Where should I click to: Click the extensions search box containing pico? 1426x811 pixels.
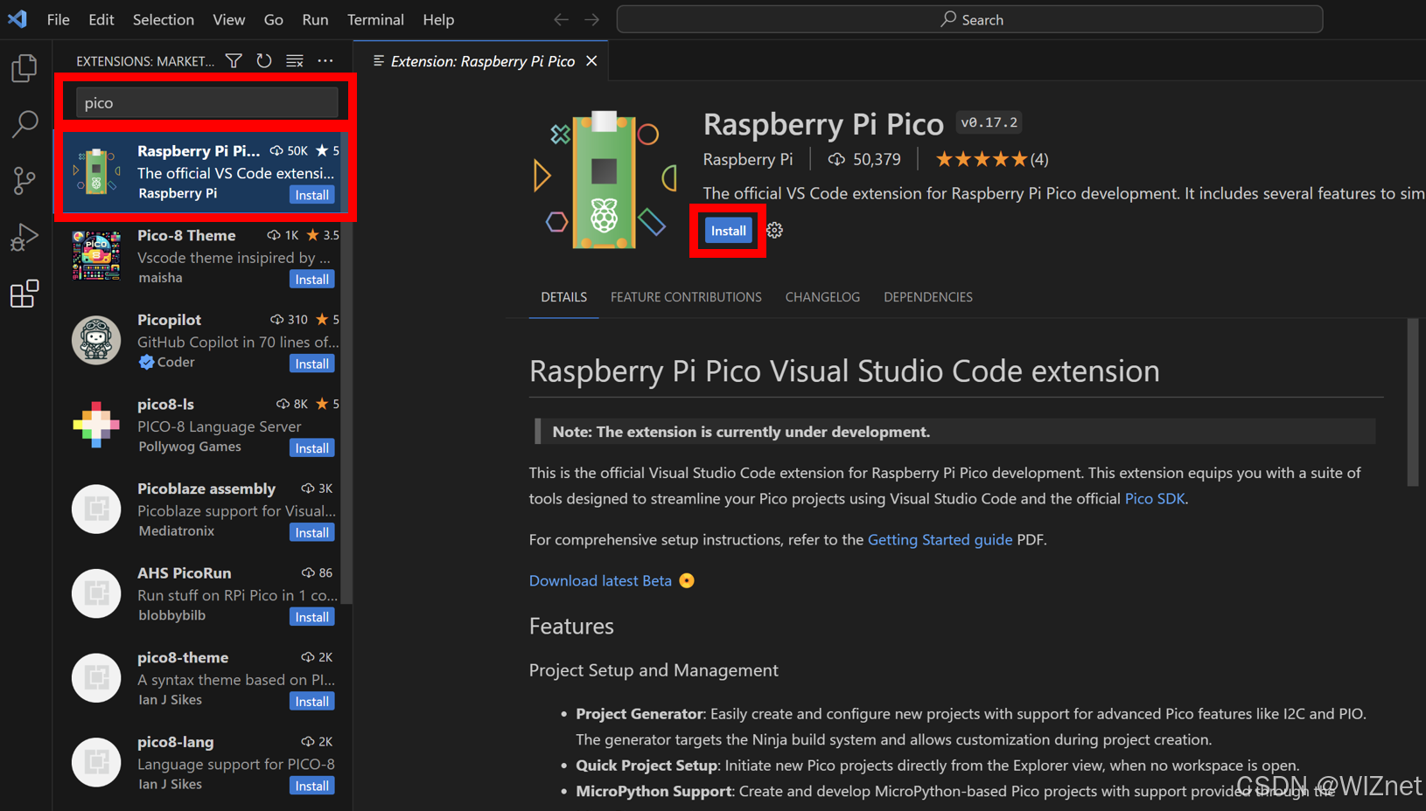206,102
